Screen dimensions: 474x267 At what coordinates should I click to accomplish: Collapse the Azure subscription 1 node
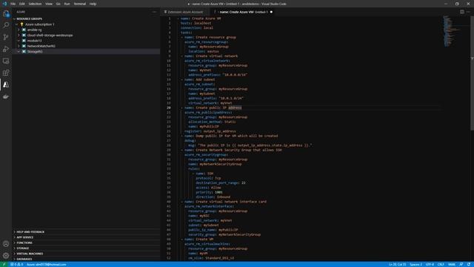17,24
